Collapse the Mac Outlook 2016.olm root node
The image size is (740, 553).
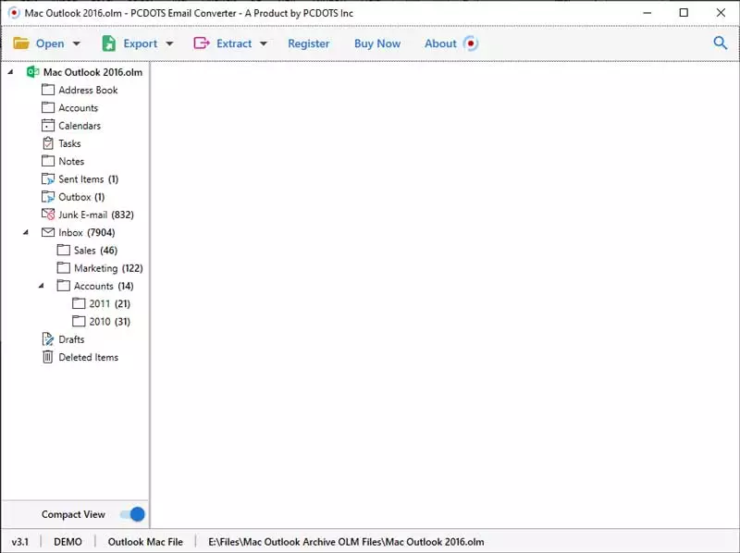coord(10,72)
